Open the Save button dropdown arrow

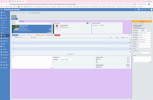click(17, 19)
